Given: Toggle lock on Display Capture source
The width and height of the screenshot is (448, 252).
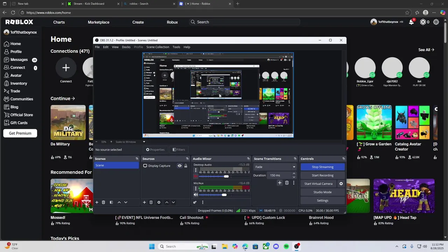Looking at the screenshot, I should click(x=185, y=166).
